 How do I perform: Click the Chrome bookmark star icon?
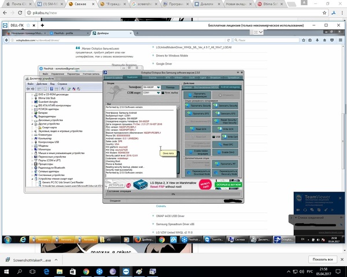324,13
